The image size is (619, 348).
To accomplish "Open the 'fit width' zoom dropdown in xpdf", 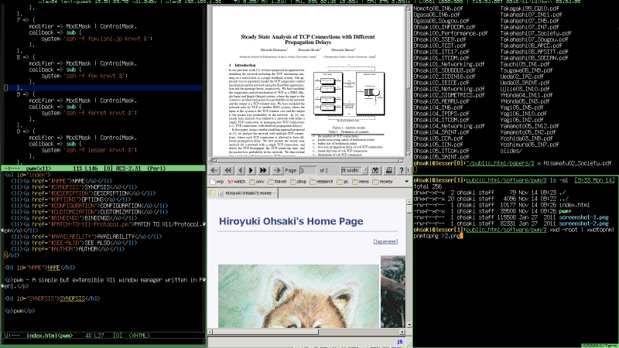I will tap(354, 170).
